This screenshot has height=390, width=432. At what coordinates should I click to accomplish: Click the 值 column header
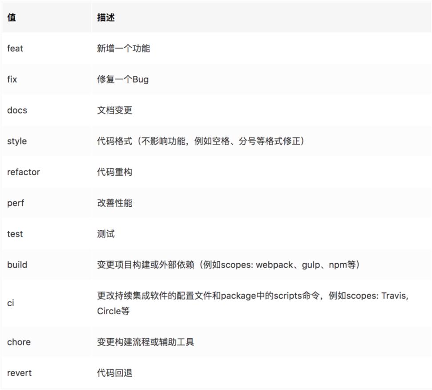click(12, 18)
